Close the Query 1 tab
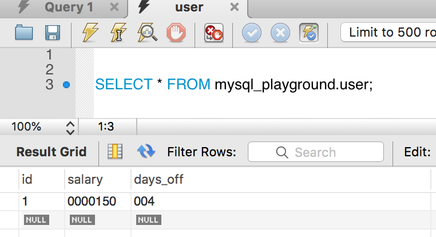436x237 pixels. 114,7
